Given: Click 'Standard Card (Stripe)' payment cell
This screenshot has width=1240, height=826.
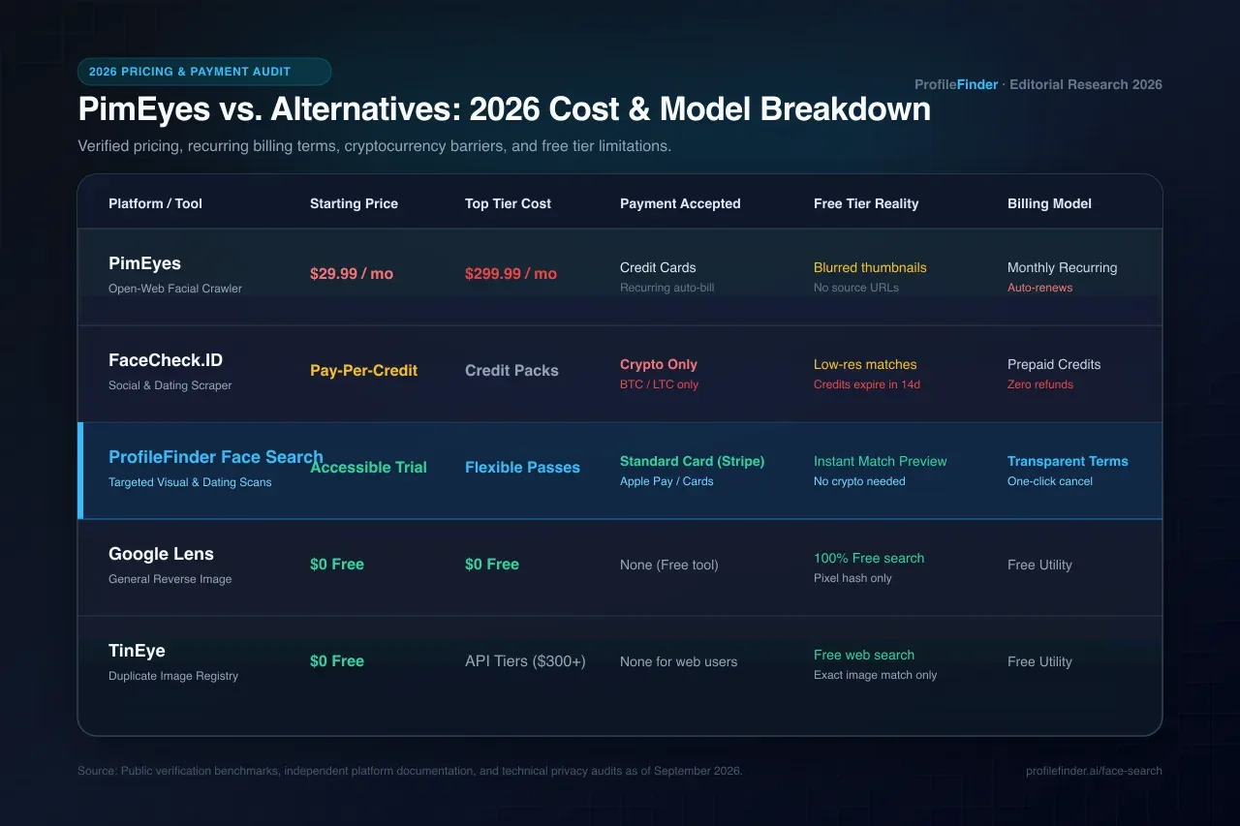Looking at the screenshot, I should tap(692, 461).
